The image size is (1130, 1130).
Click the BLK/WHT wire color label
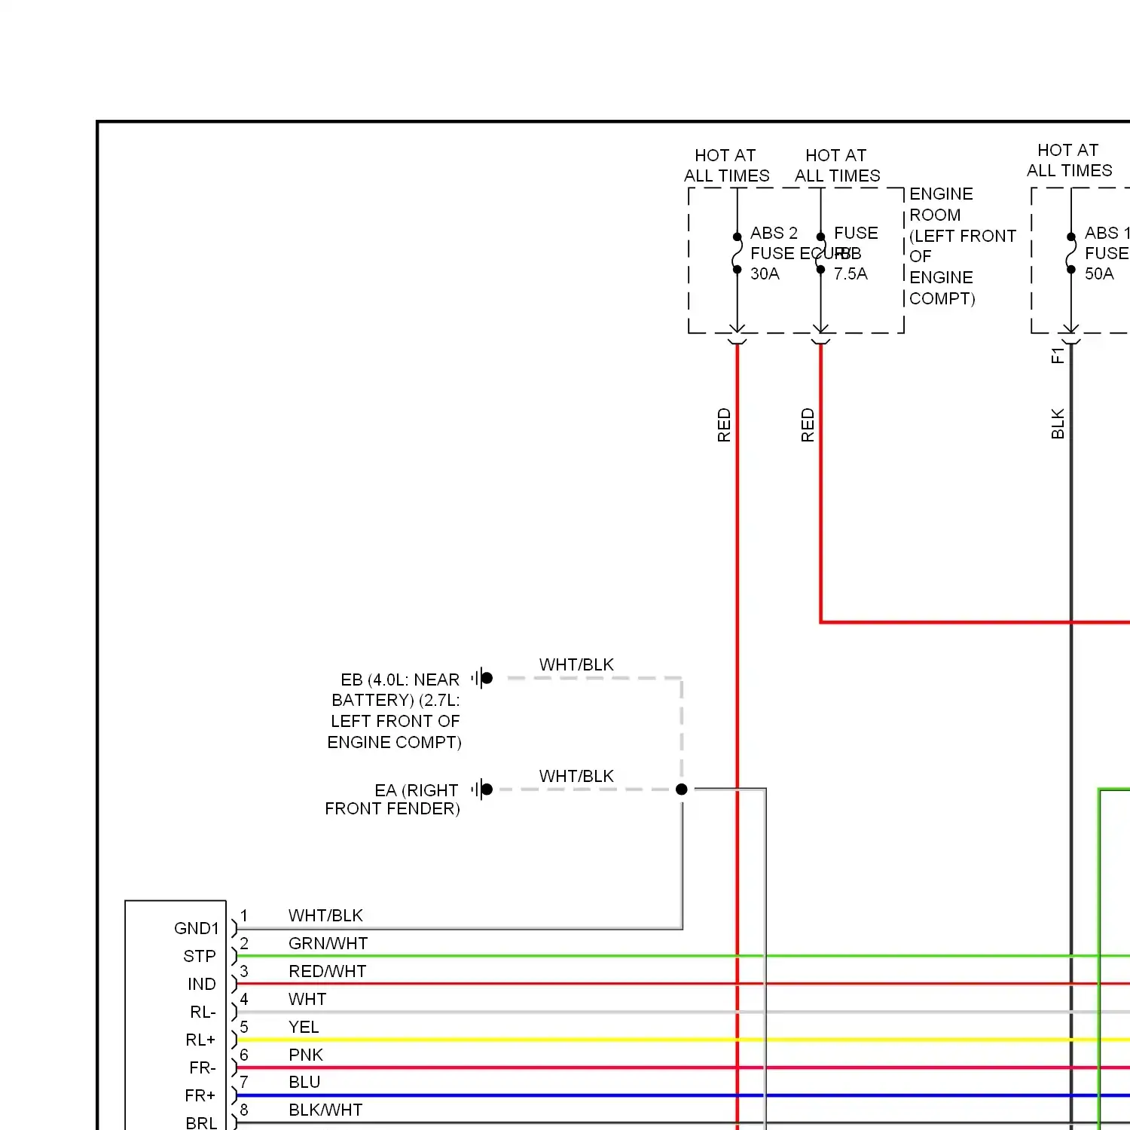pos(325,1110)
